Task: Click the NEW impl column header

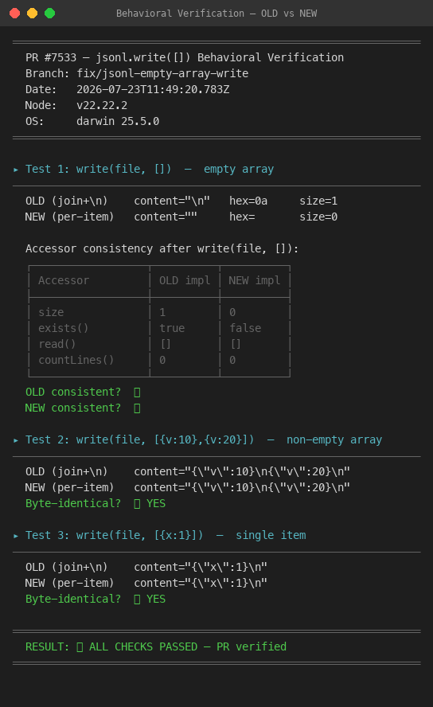Action: 254,280
